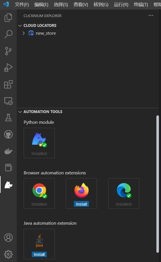Click the VS Code logo icon
Image resolution: width=161 pixels, height=262 pixels.
click(6, 4)
